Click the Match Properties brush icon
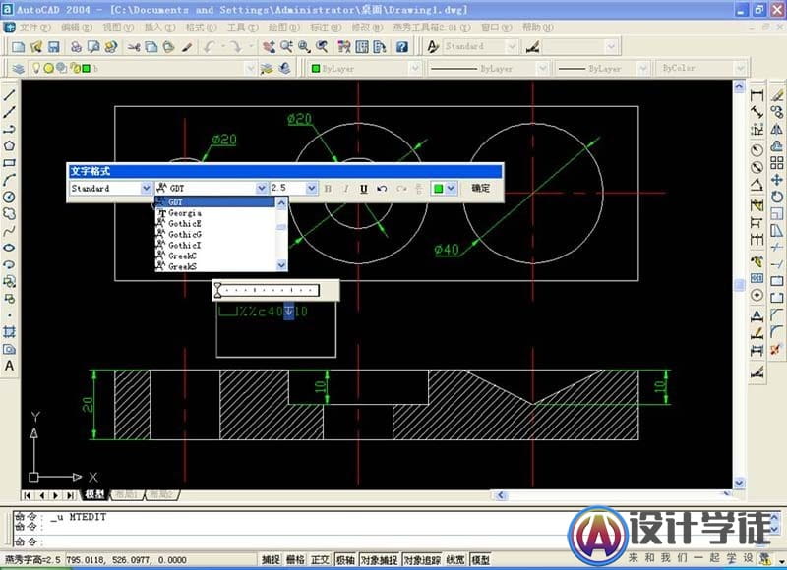This screenshot has width=787, height=570. [187, 47]
